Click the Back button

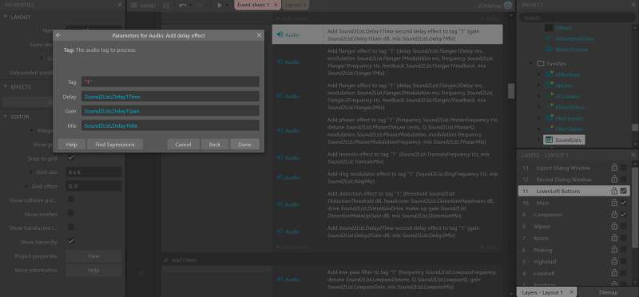[x=215, y=145]
